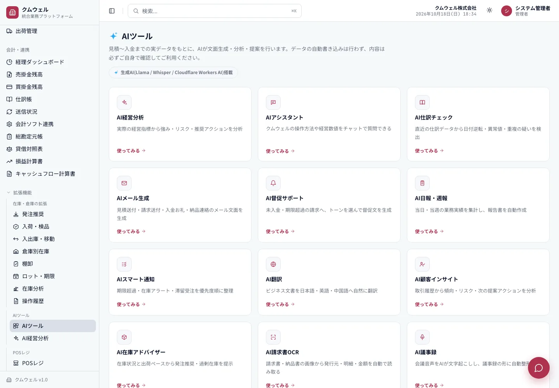Click 使ってみる on the AI仕訳チェック card

pos(429,151)
